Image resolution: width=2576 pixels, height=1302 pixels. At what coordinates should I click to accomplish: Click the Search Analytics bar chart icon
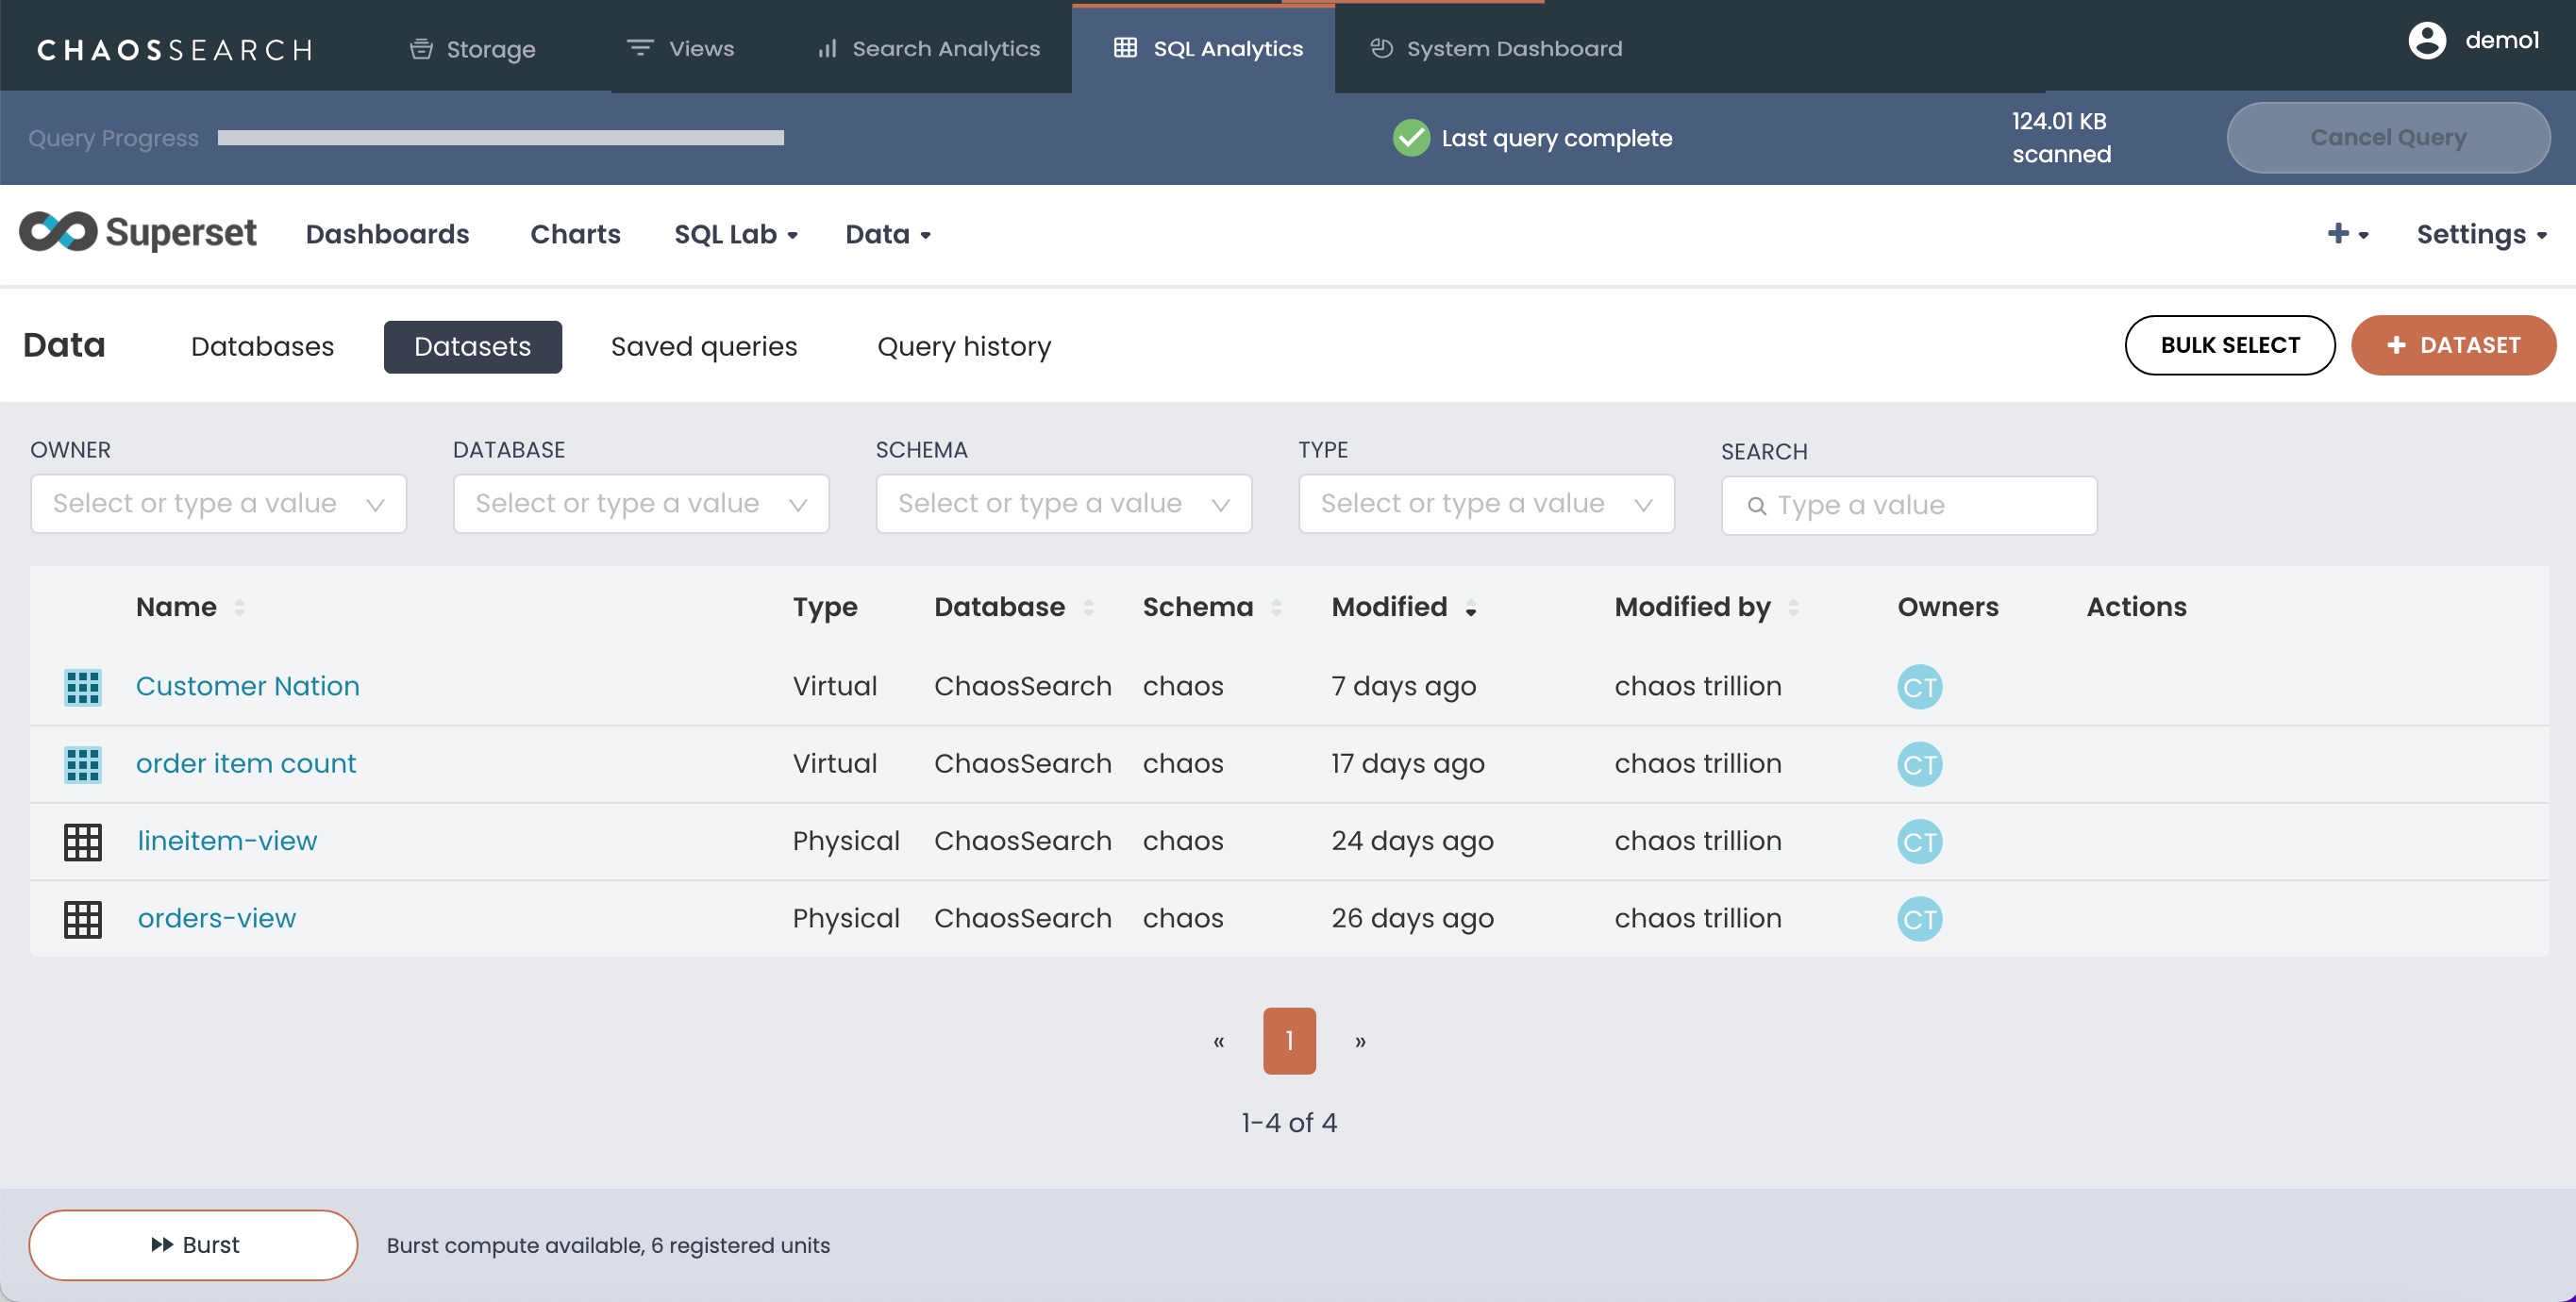click(827, 48)
